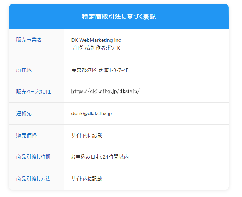Click the 特定商取引法に基づく表記 header title

(119, 17)
